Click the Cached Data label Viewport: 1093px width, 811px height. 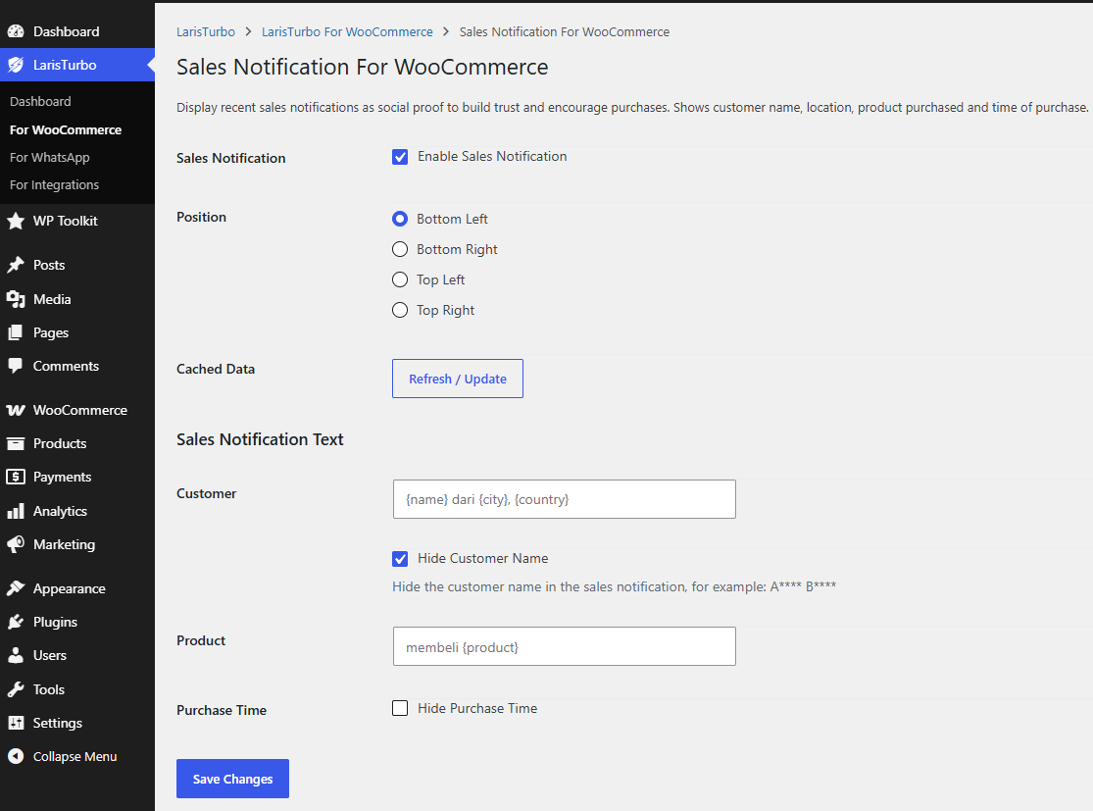[x=216, y=369]
